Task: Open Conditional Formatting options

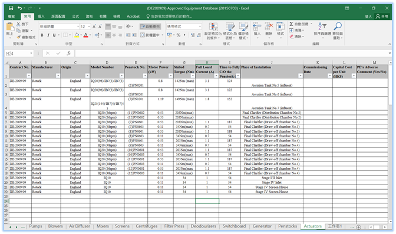Action: 213,31
